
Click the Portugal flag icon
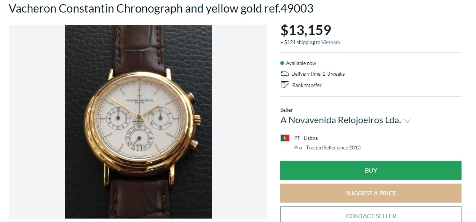click(x=285, y=138)
